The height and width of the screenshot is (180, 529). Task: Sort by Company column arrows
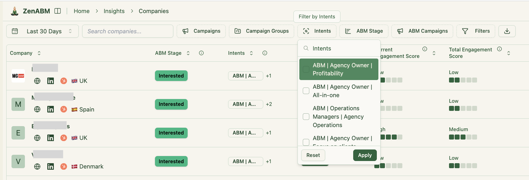point(39,53)
